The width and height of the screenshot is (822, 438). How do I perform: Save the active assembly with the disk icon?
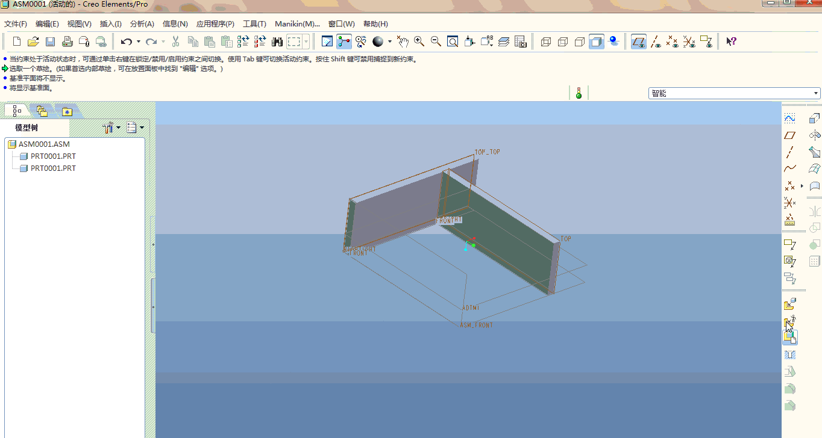click(51, 42)
